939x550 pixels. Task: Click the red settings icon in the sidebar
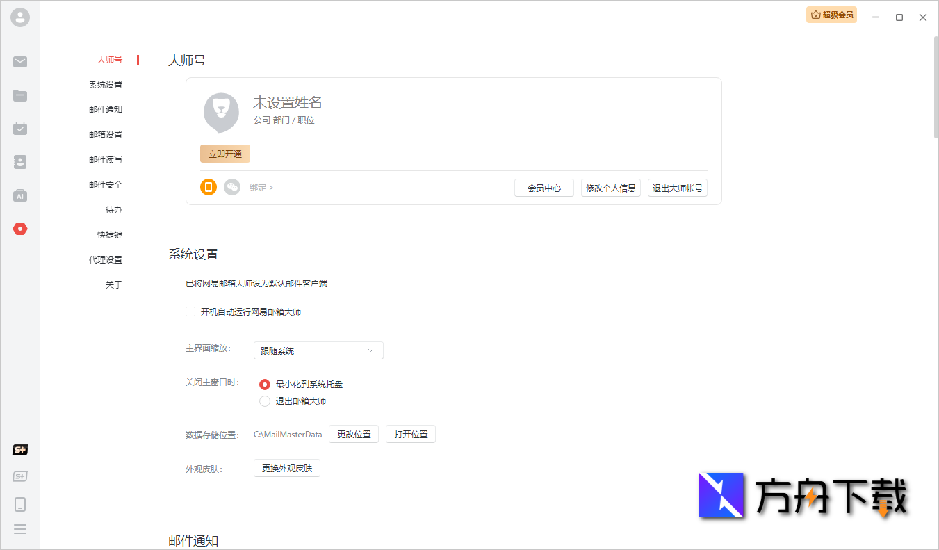point(20,229)
